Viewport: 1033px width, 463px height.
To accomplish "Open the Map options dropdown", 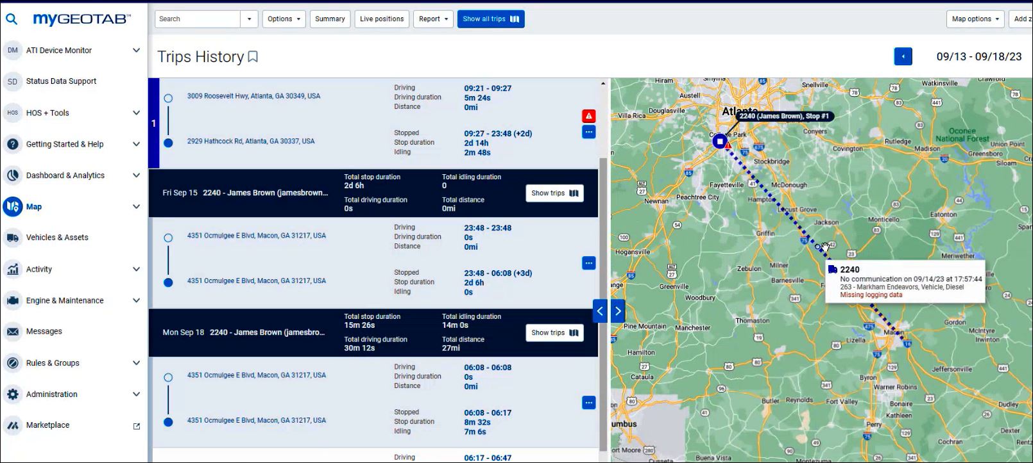I will point(975,19).
